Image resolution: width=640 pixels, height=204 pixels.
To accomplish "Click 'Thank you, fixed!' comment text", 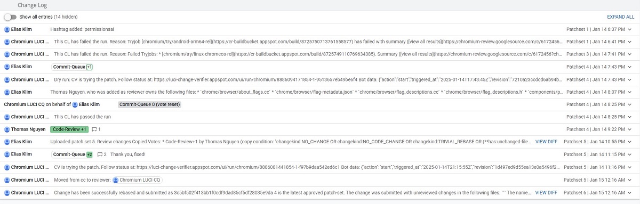I will [128, 154].
